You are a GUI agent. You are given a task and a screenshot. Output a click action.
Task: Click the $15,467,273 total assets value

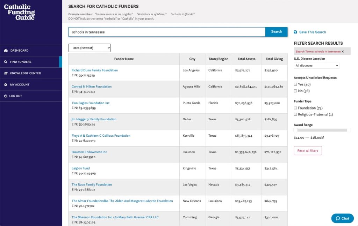point(243,201)
